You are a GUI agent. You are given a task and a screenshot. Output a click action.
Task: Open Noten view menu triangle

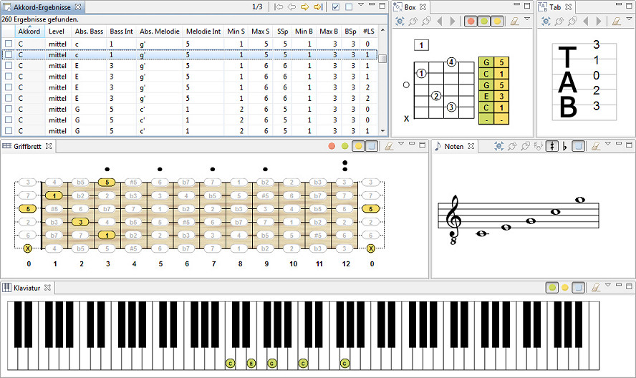click(607, 144)
